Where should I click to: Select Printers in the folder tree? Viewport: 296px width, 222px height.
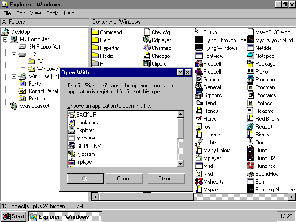[37, 99]
